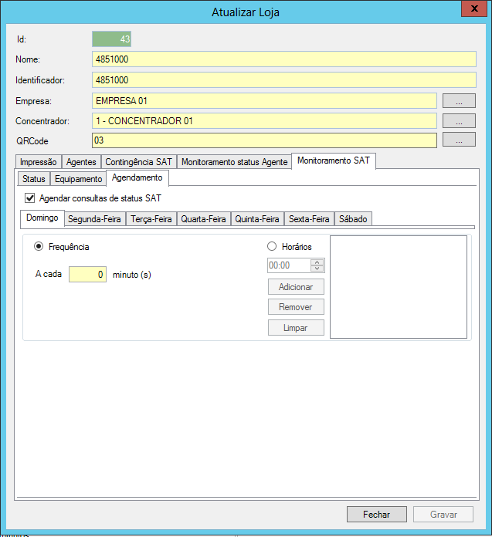The image size is (492, 537).
Task: Switch to the Segunda-Feira day tab
Action: 94,219
